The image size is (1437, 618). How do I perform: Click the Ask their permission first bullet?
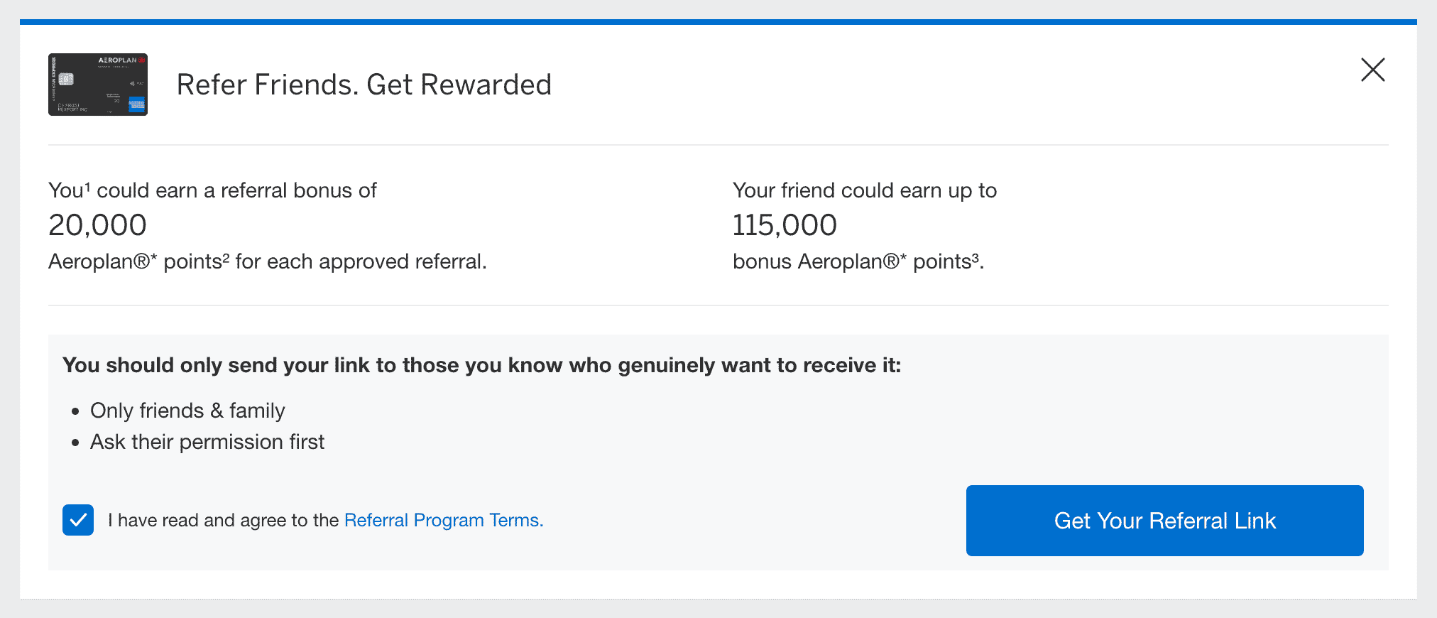[207, 442]
